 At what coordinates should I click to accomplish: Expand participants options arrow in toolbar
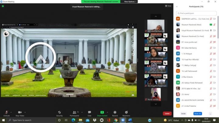click(82, 112)
